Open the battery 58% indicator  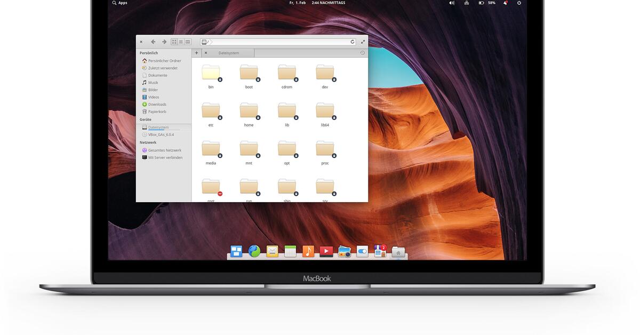point(487,3)
